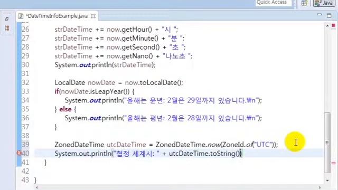Click the utcDateTime variable declaration on line 39
338x190 pixels.
click(x=126, y=145)
